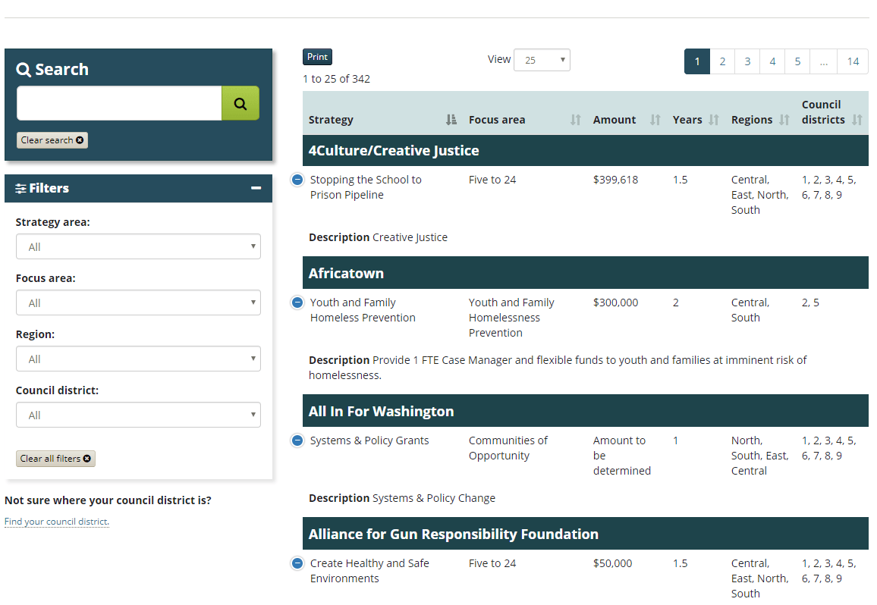Click the green search magnifier button

[240, 103]
